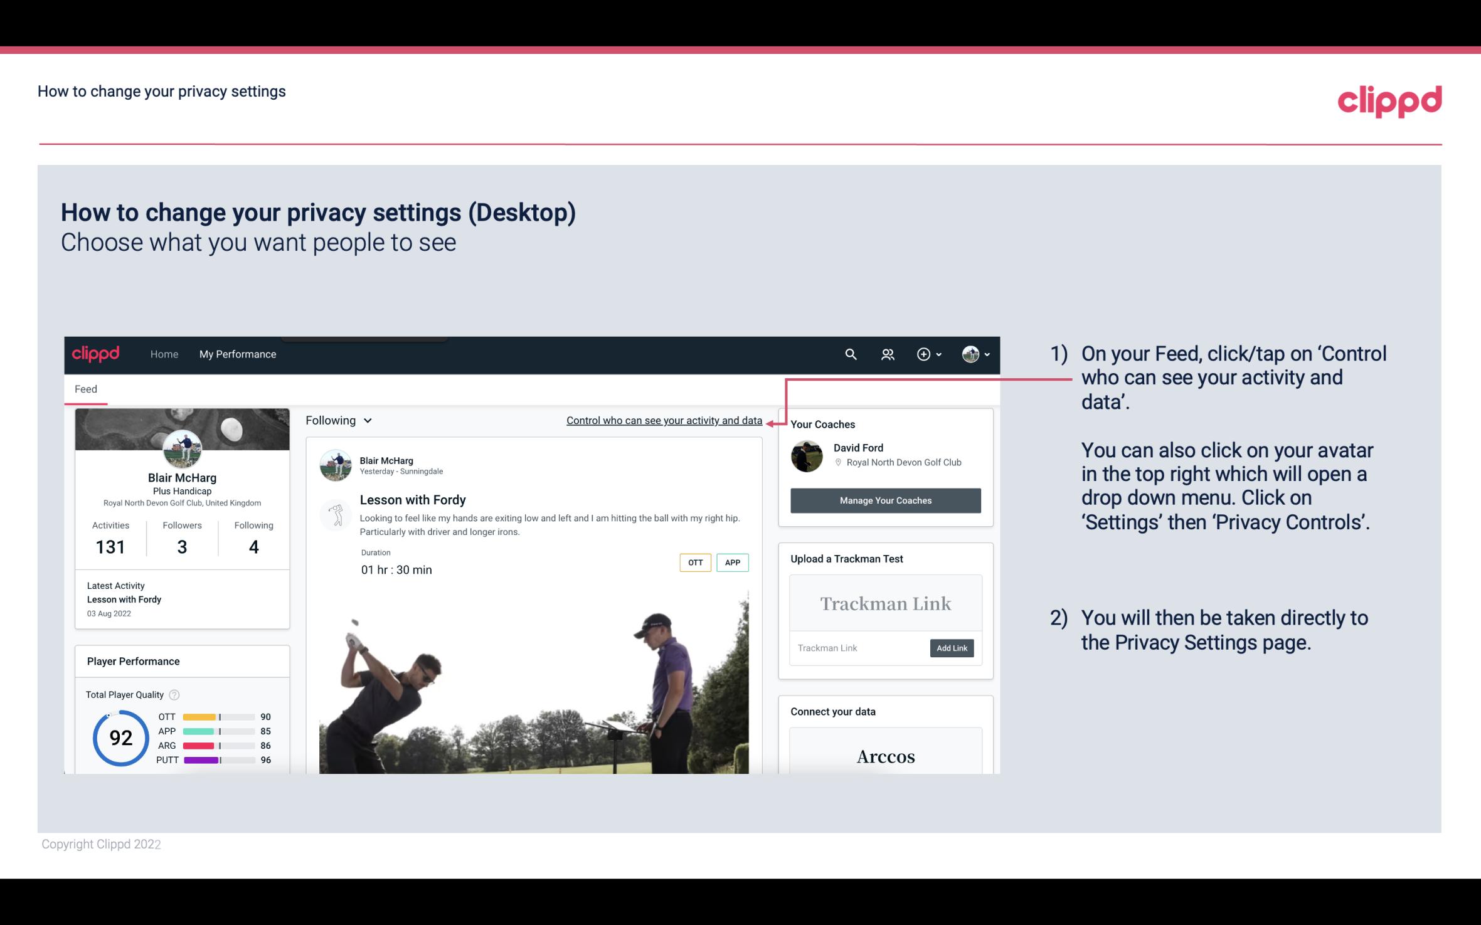1481x925 pixels.
Task: Toggle visibility of Player Performance panel
Action: click(x=134, y=661)
